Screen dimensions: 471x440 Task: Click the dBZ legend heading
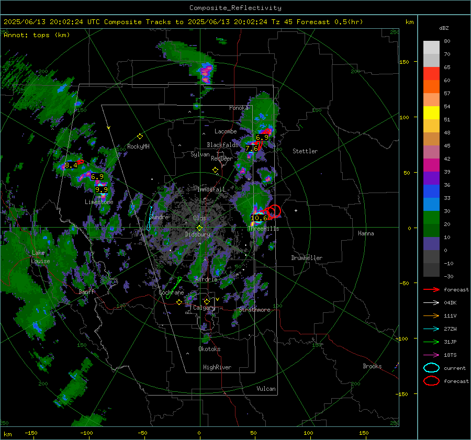[444, 28]
